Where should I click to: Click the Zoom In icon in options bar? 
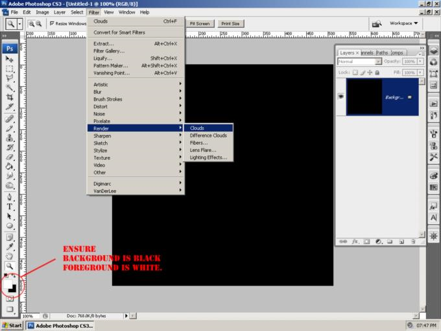[32, 24]
